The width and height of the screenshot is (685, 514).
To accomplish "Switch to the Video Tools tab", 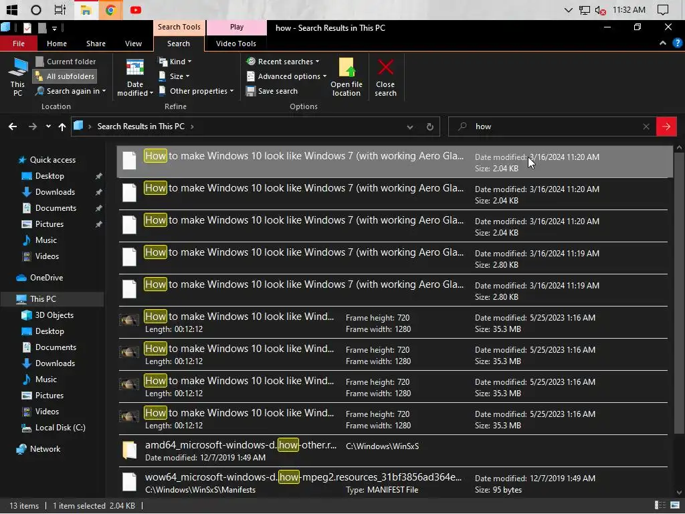I will pos(236,44).
